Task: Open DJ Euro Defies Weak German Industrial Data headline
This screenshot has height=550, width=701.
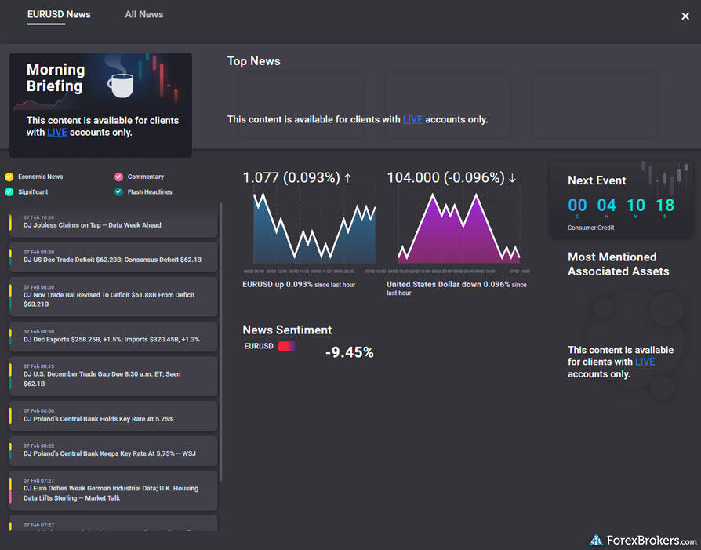Action: coord(113,490)
